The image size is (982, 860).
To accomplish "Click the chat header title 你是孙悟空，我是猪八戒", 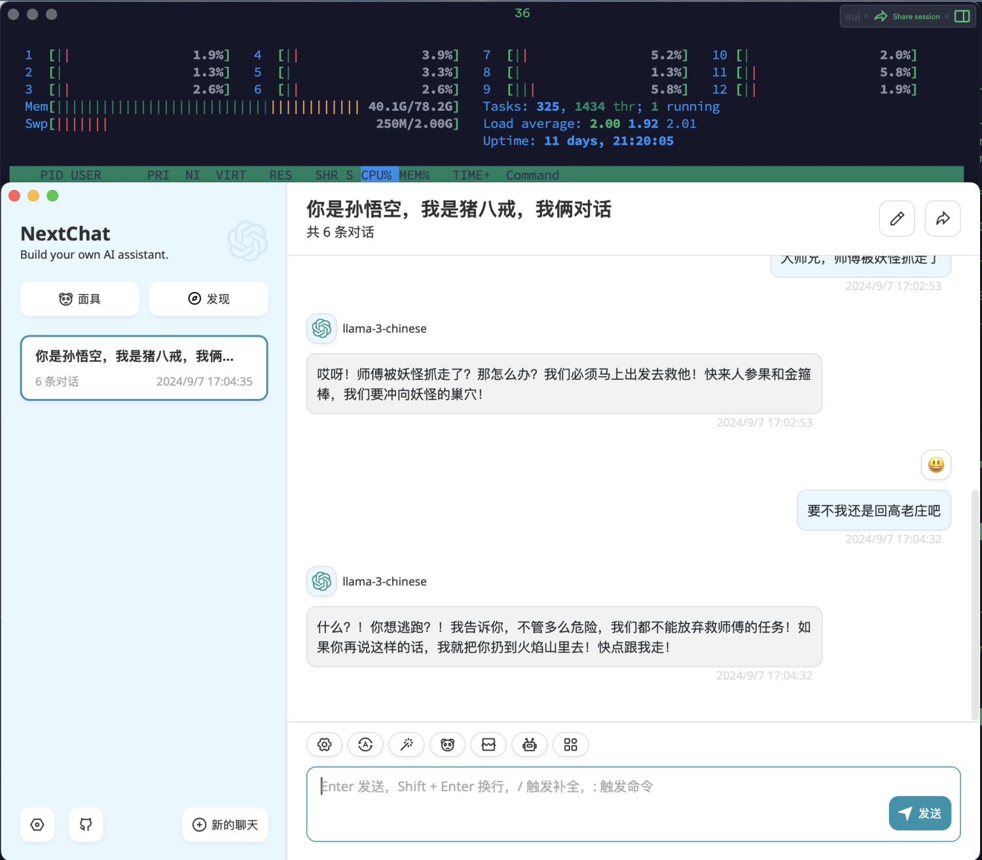I will pyautogui.click(x=459, y=209).
